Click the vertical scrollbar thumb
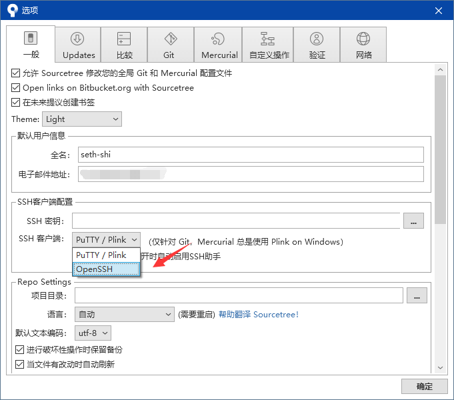The height and width of the screenshot is (400, 454). (441, 149)
